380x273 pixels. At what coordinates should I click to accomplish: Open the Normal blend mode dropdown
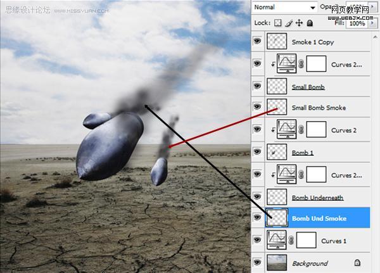click(285, 7)
